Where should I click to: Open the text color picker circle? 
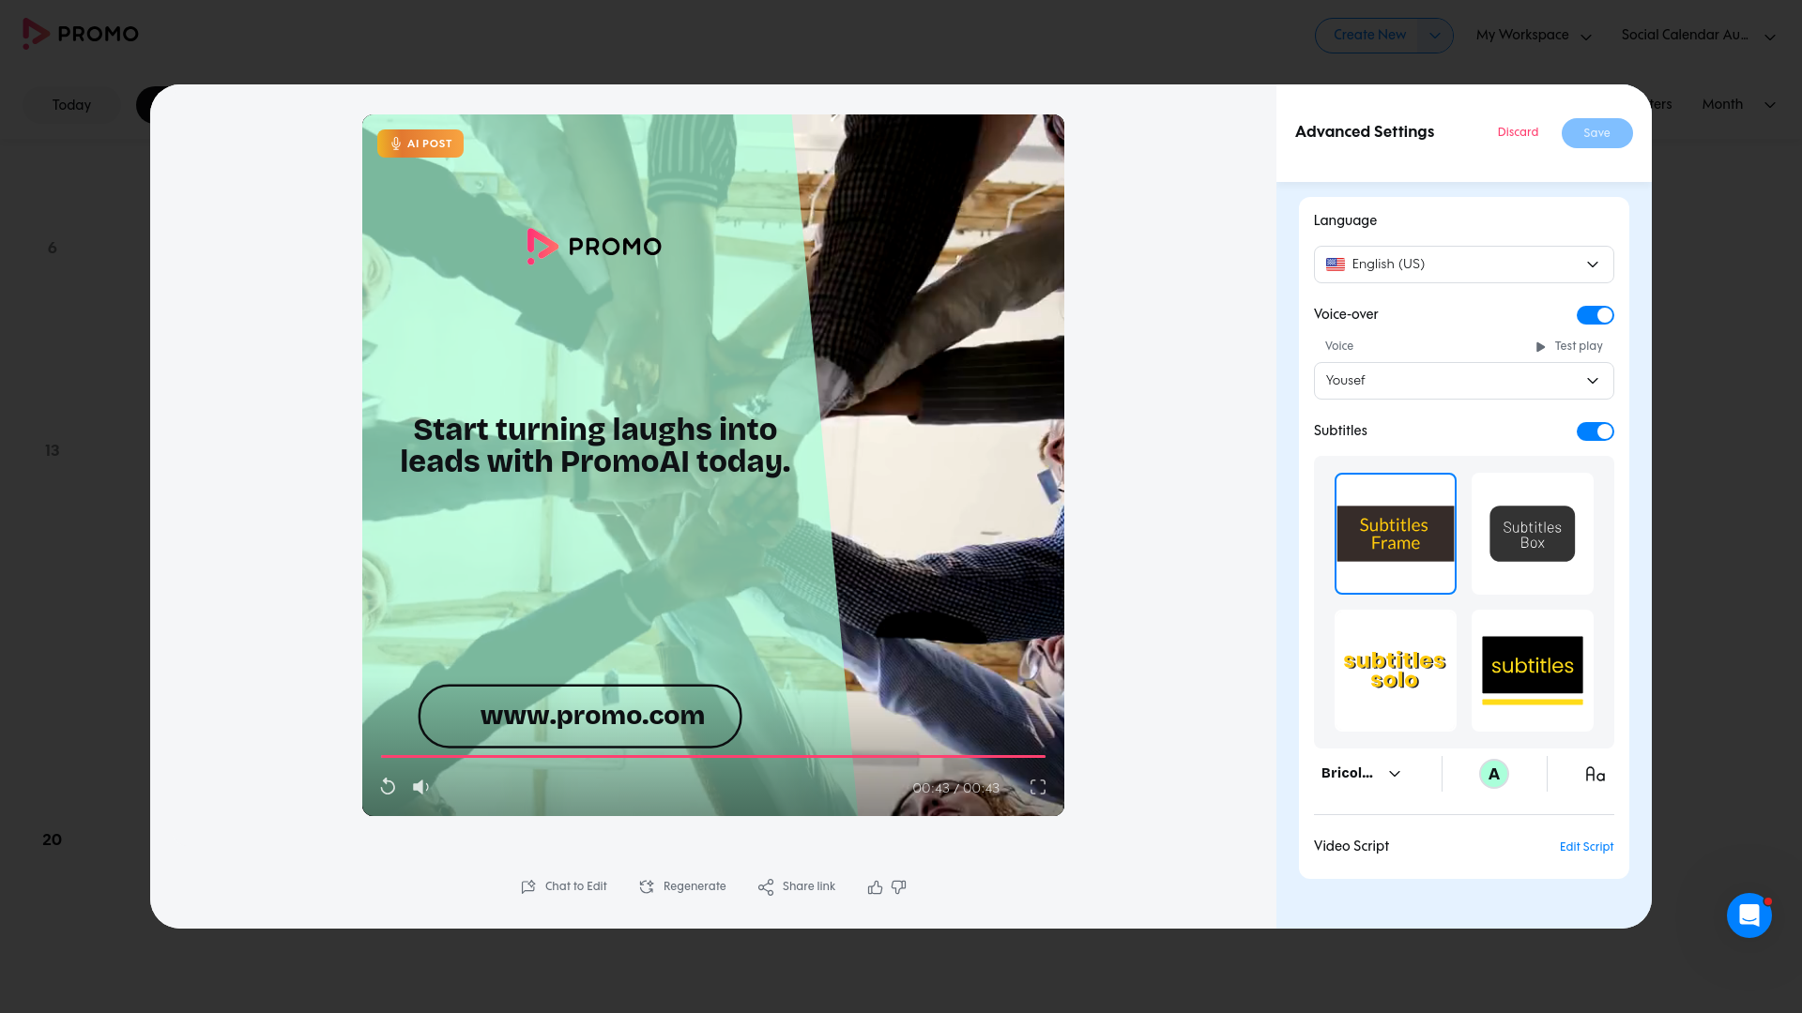tap(1494, 773)
